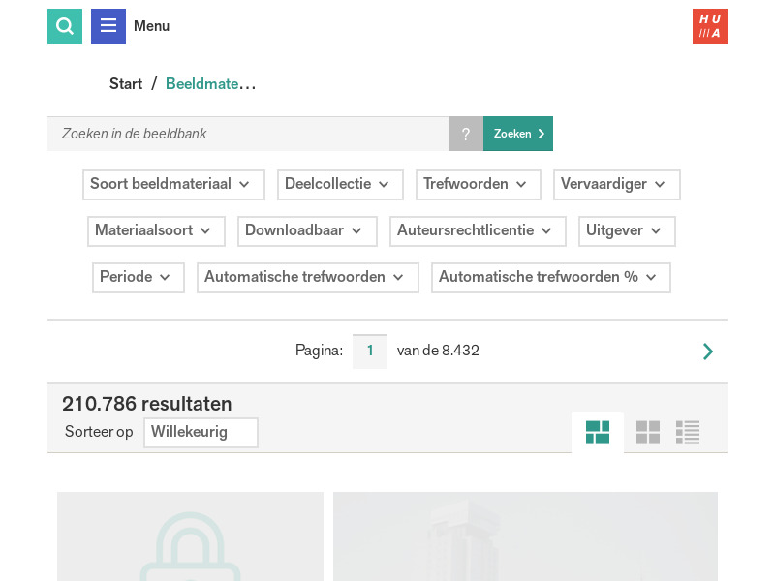Image resolution: width=775 pixels, height=581 pixels.
Task: Expand Downloadbaar filter
Action: [307, 231]
